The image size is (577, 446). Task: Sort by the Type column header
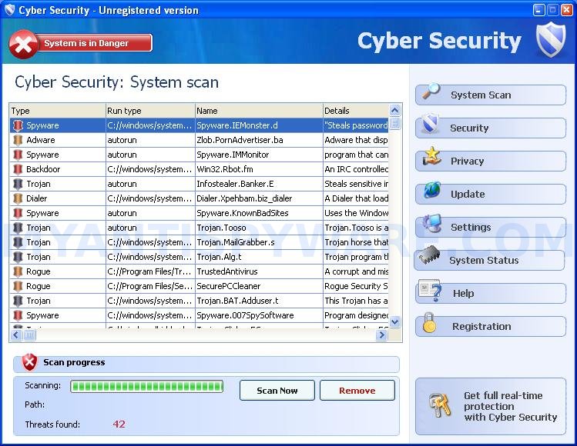click(58, 111)
